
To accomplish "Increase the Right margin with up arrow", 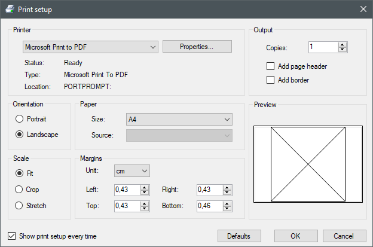I will 226,187.
